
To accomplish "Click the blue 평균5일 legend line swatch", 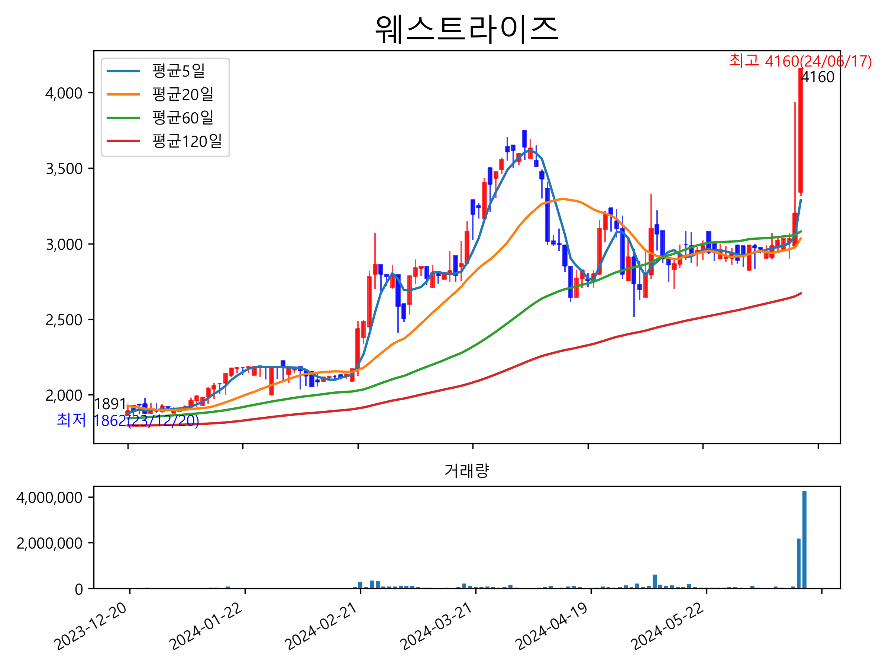I will tap(123, 71).
